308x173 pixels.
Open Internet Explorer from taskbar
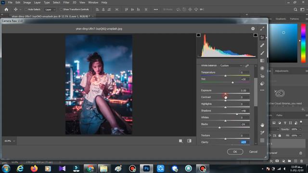[x=20, y=169]
